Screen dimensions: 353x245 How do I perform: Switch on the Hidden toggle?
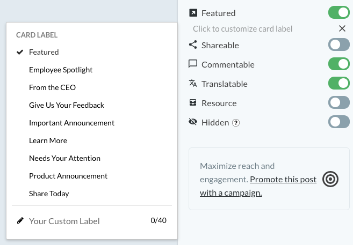pos(339,122)
